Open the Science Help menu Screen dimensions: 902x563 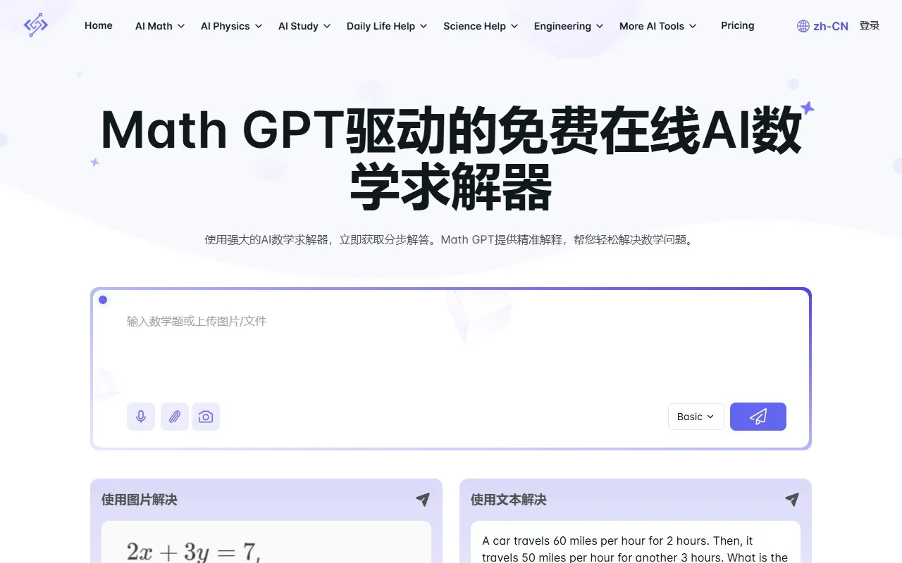click(x=480, y=26)
